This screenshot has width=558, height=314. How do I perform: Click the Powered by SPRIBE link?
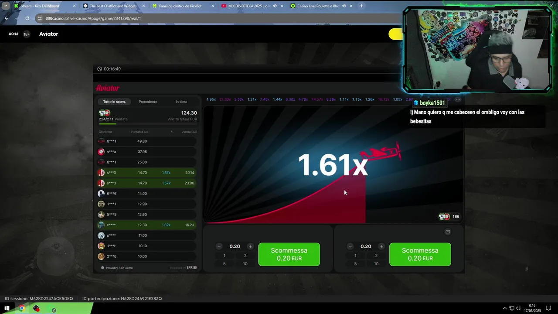[x=183, y=268]
